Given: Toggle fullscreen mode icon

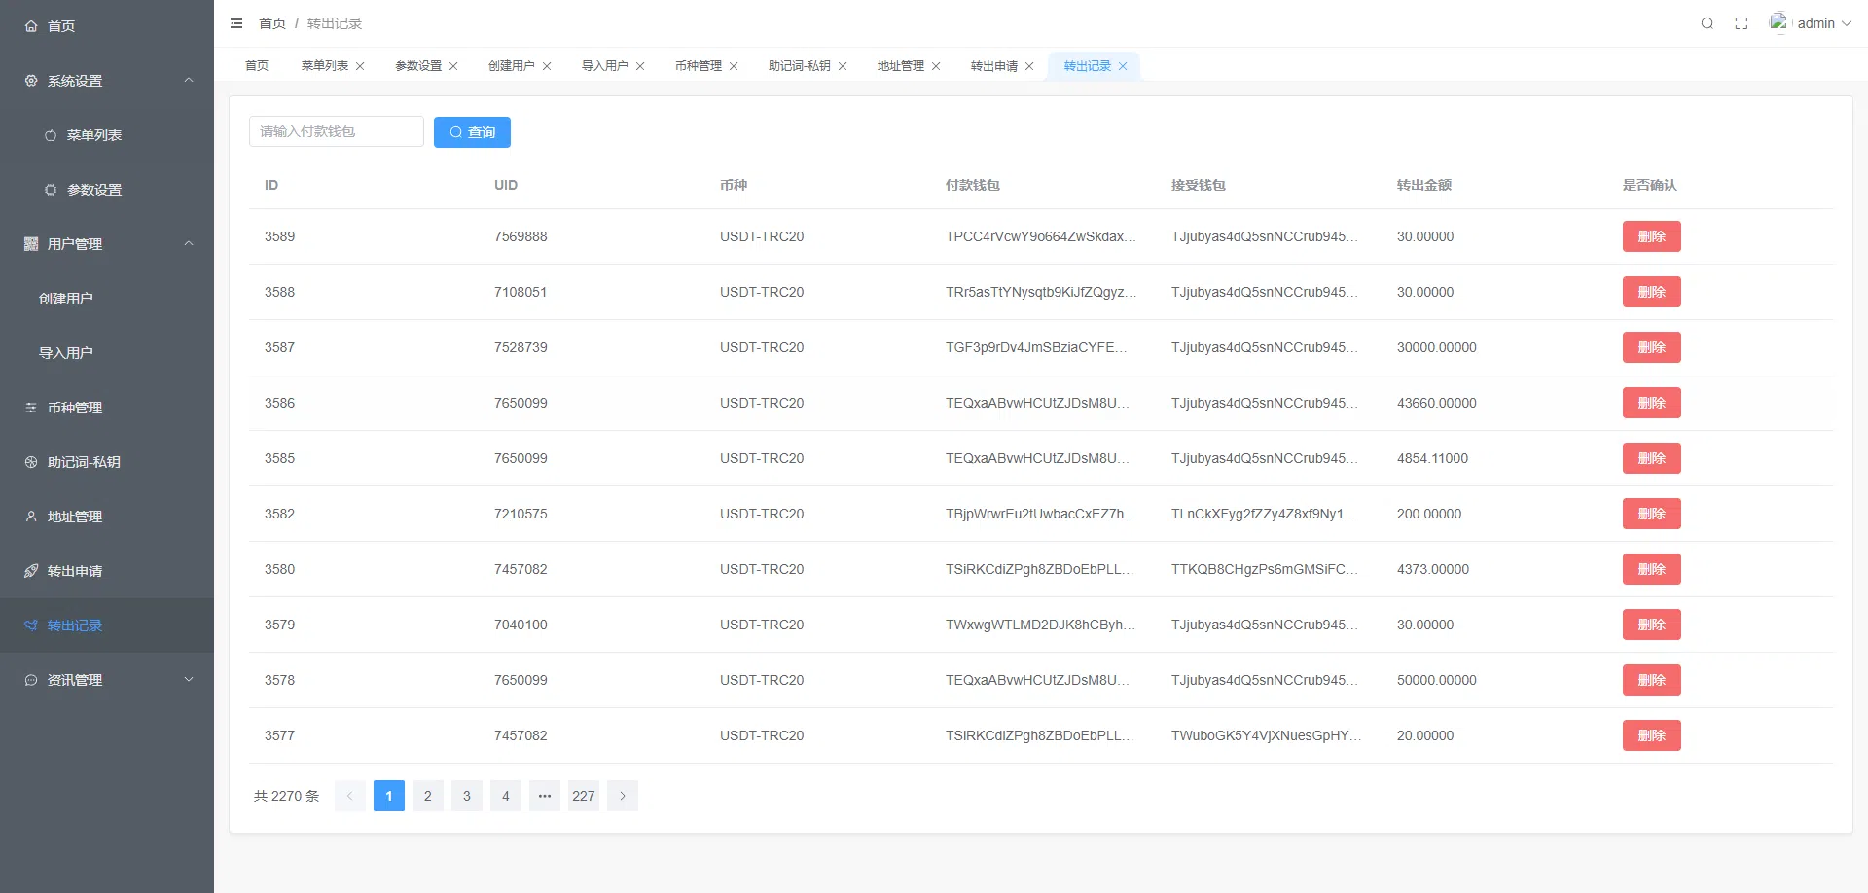Looking at the screenshot, I should tap(1742, 23).
